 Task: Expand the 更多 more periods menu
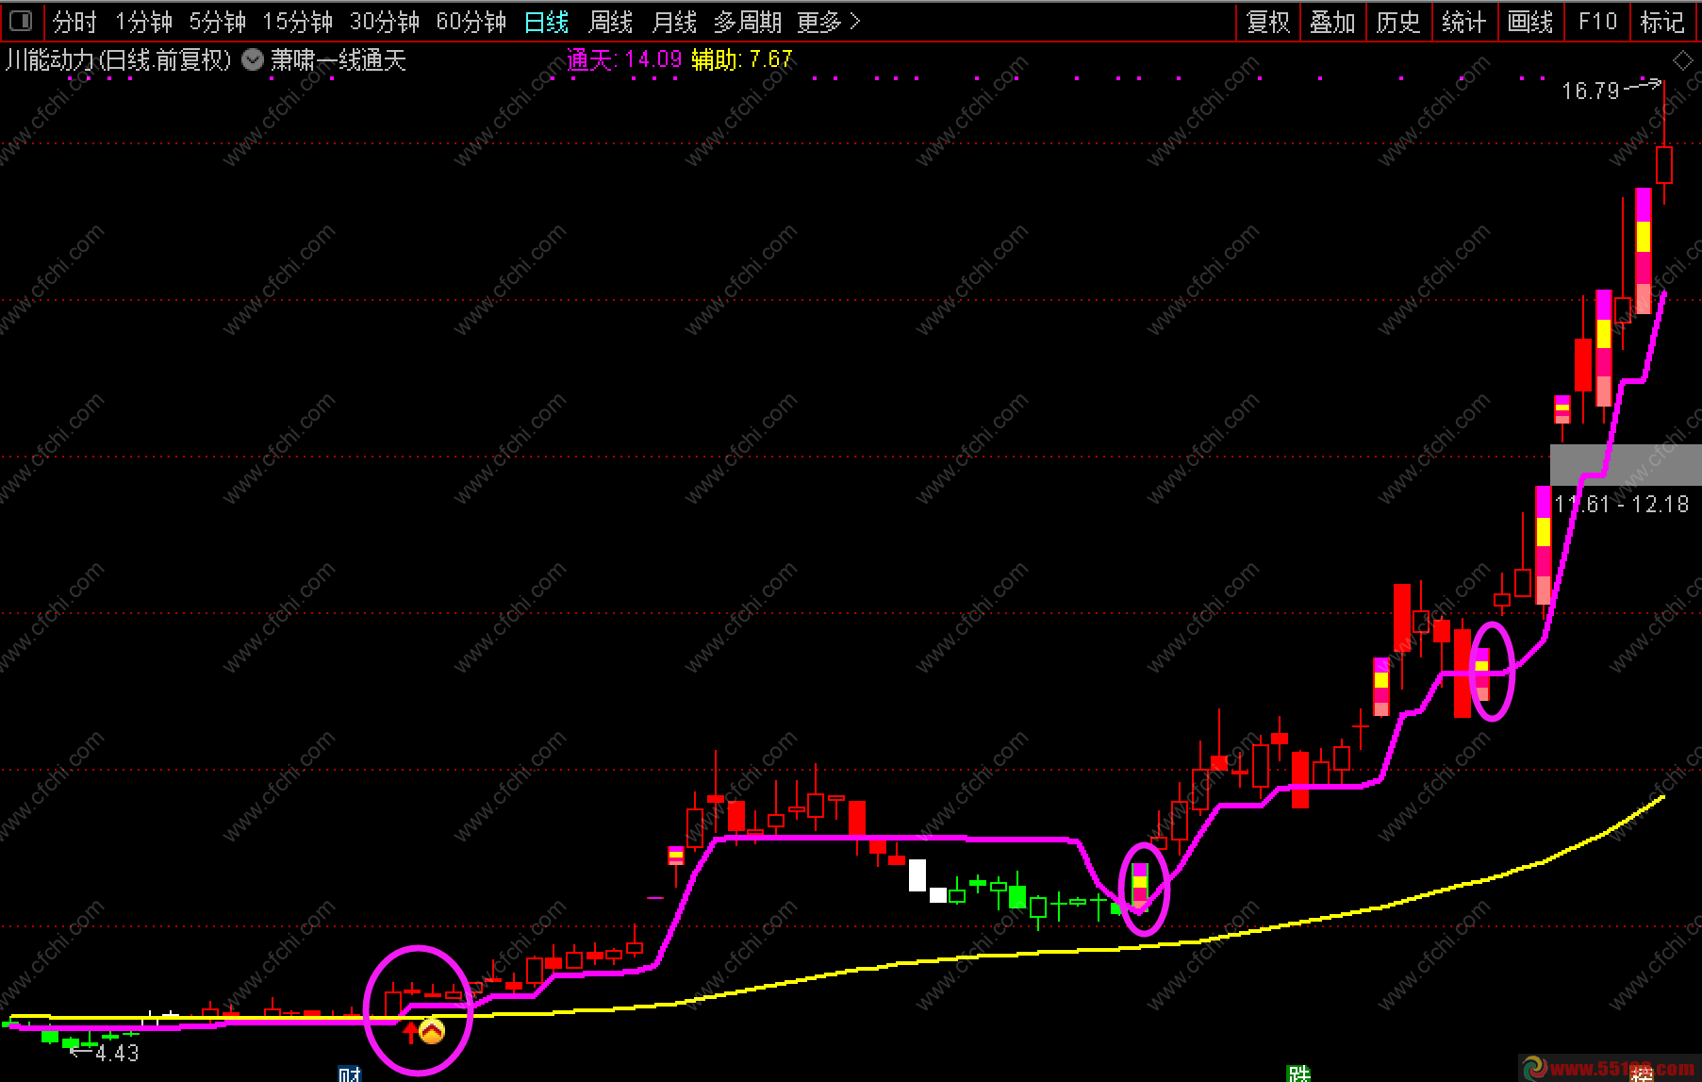829,22
